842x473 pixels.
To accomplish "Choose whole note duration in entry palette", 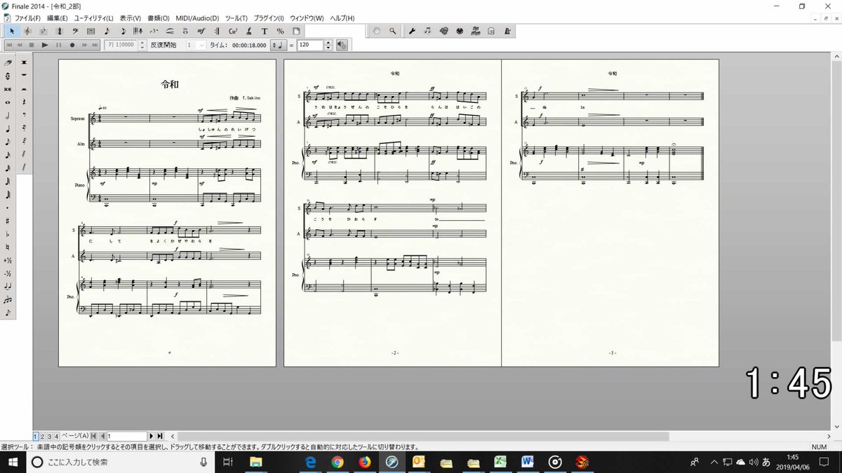I will pyautogui.click(x=8, y=102).
